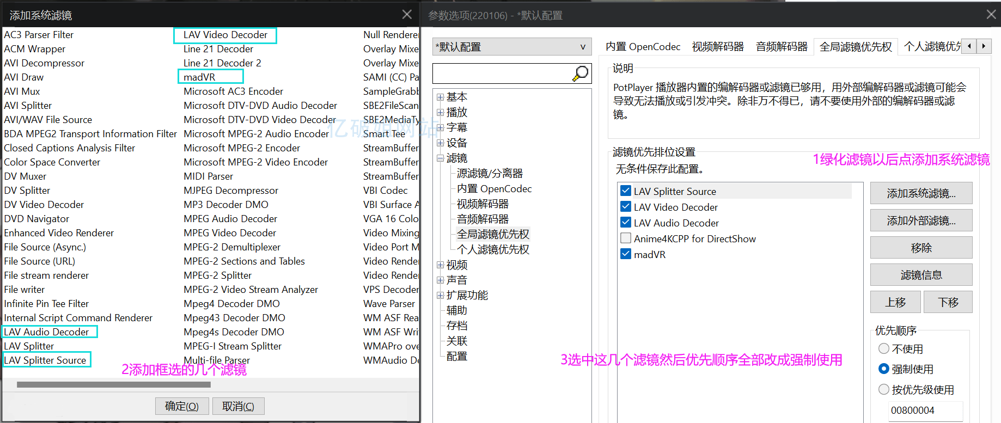Expand the 基本 tree node
1001x423 pixels.
click(x=440, y=97)
